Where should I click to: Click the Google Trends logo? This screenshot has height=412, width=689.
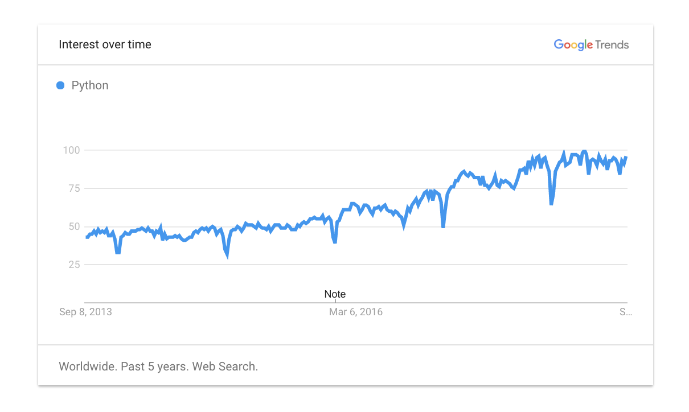click(x=591, y=45)
